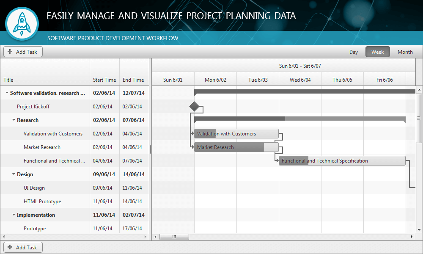Click the plus icon on top Add Task
This screenshot has width=423, height=254.
point(9,51)
